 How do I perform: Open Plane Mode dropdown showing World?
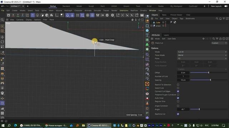coord(202,55)
